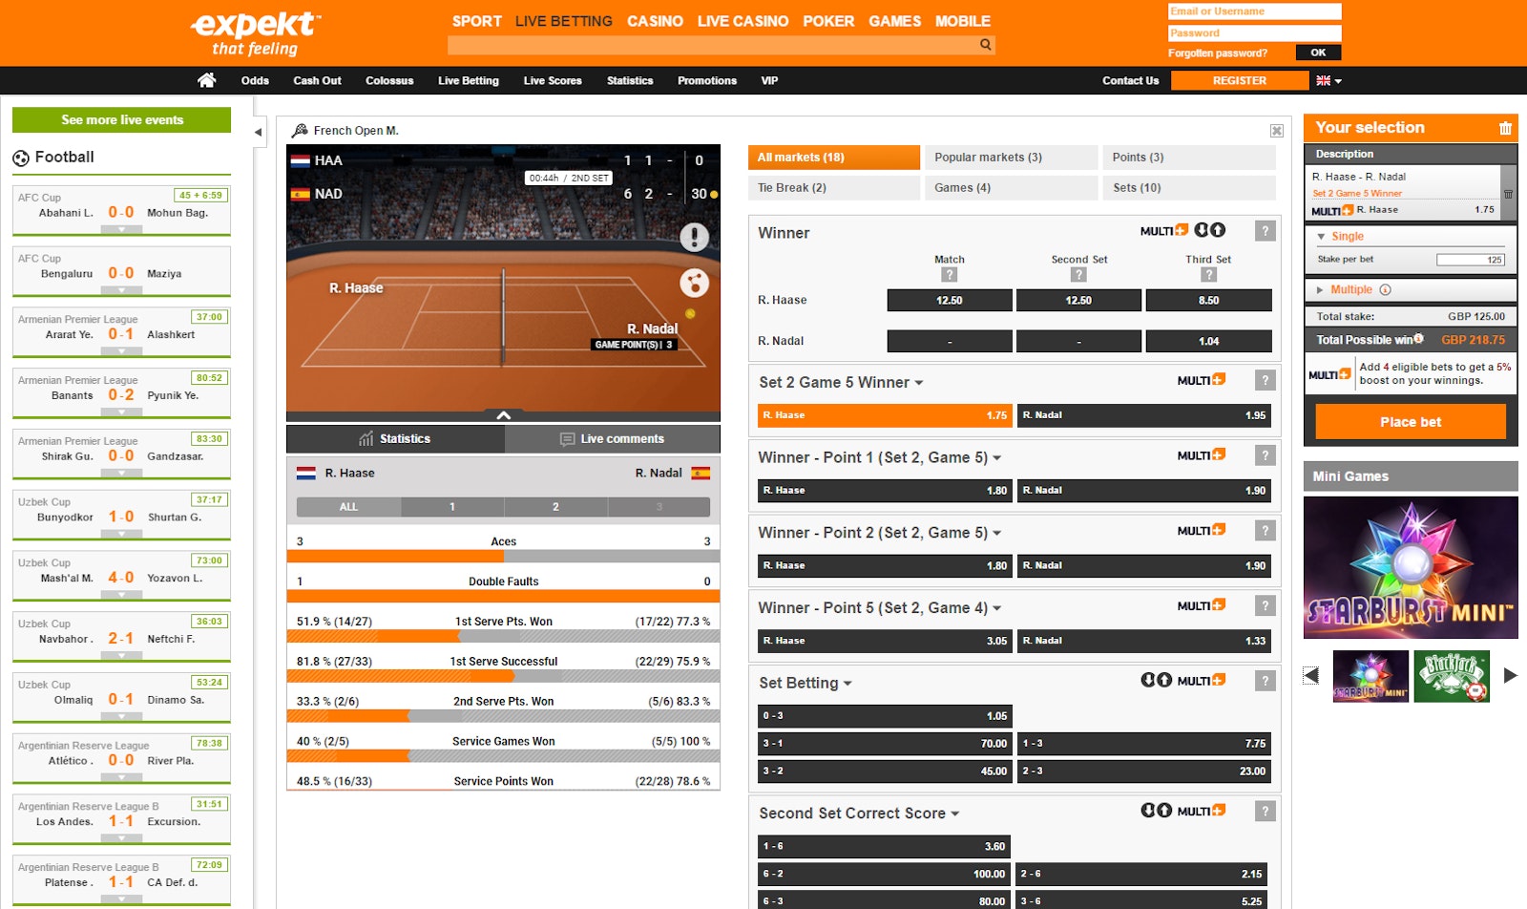This screenshot has height=909, width=1527.
Task: Open the language flag dropdown
Action: 1328,81
